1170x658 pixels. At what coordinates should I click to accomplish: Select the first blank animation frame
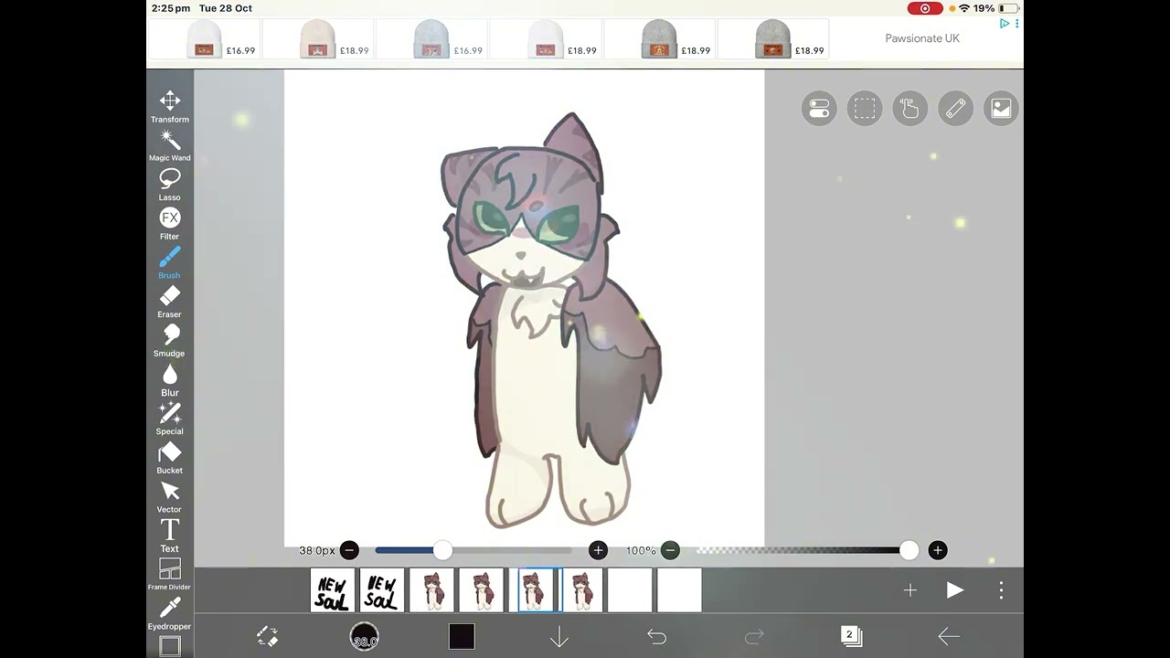click(x=631, y=590)
